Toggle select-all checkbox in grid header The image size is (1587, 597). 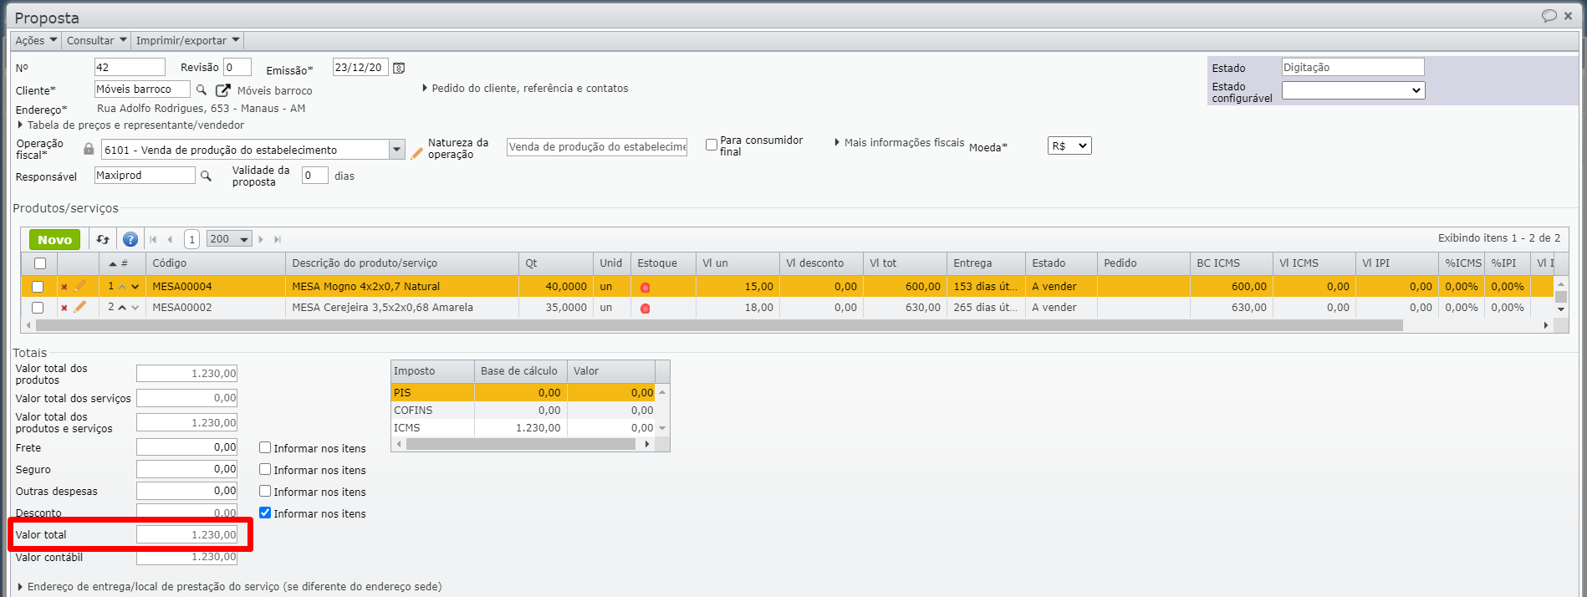pos(39,263)
